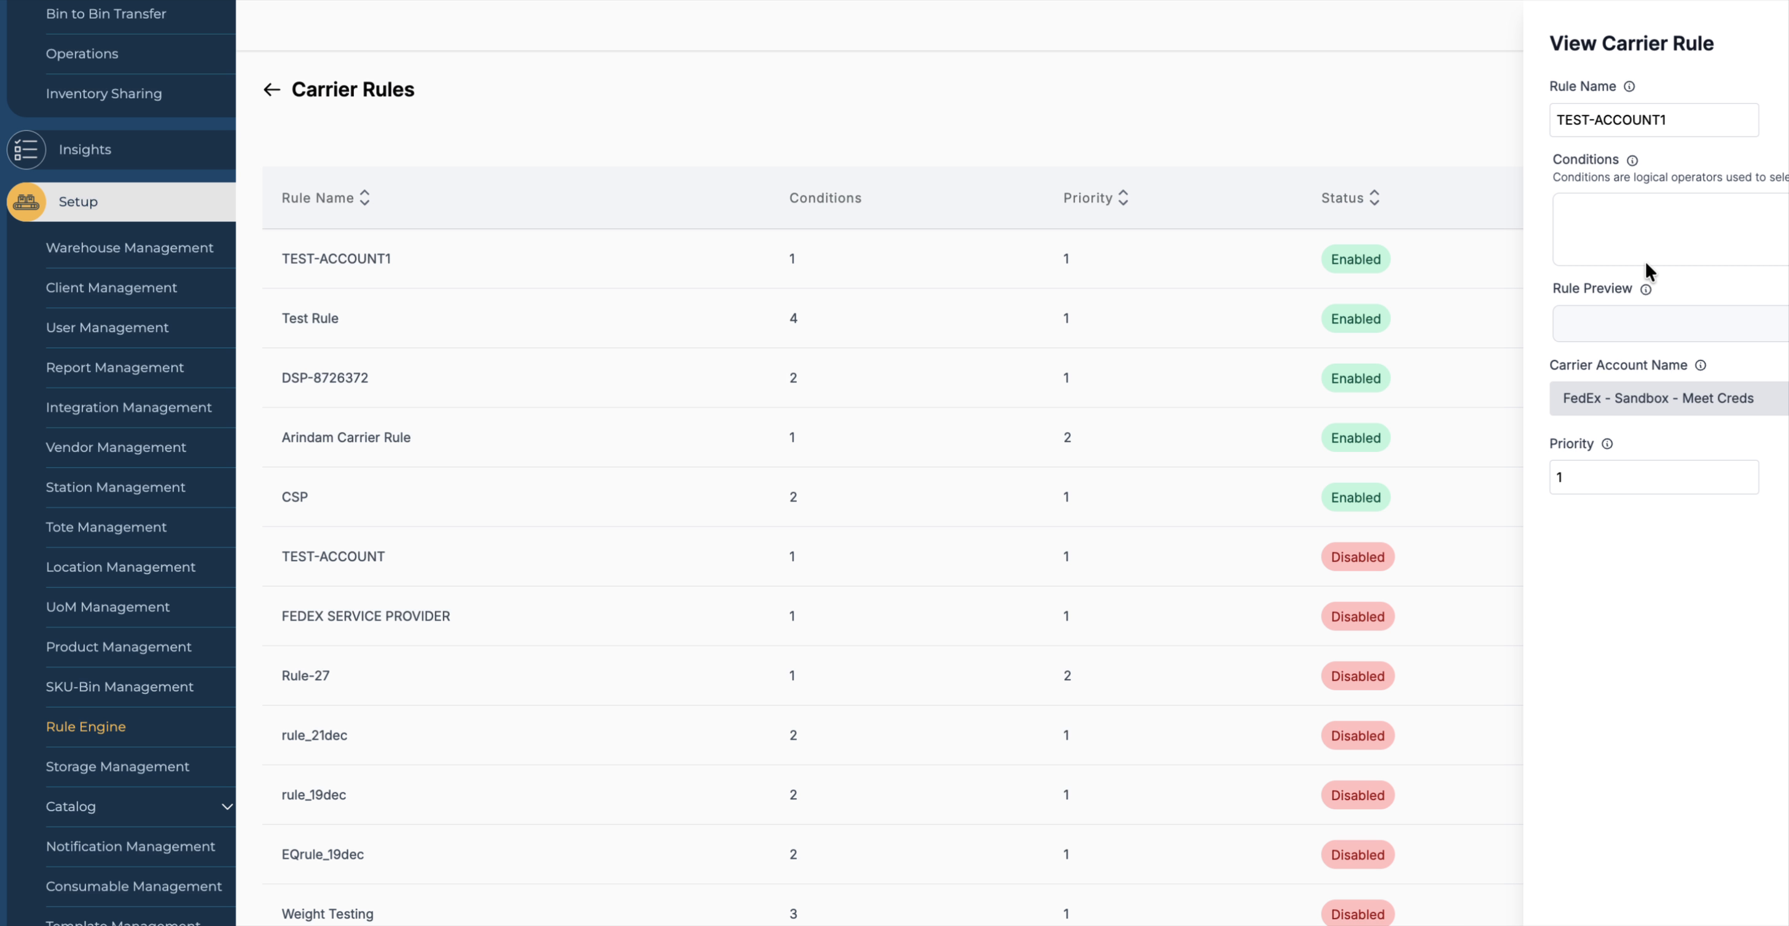Open rule_19dec row
Viewport: 1789px width, 926px height.
tap(893, 795)
